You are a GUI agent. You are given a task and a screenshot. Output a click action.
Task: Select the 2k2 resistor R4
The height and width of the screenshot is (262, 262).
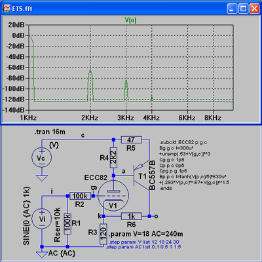(x=113, y=158)
